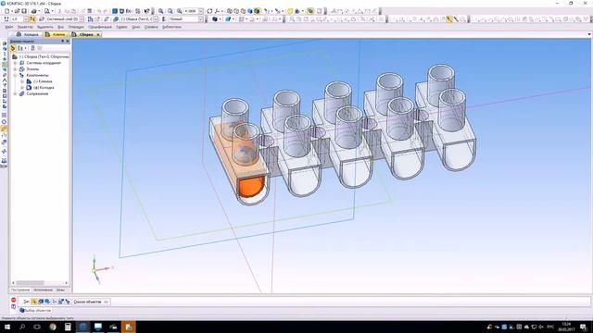Select the Выбор объектов property tab
This screenshot has height=333, width=593.
click(x=35, y=311)
